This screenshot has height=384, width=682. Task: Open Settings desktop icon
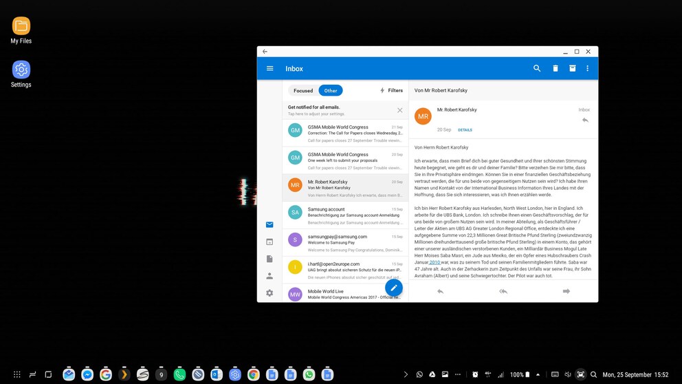tap(21, 74)
